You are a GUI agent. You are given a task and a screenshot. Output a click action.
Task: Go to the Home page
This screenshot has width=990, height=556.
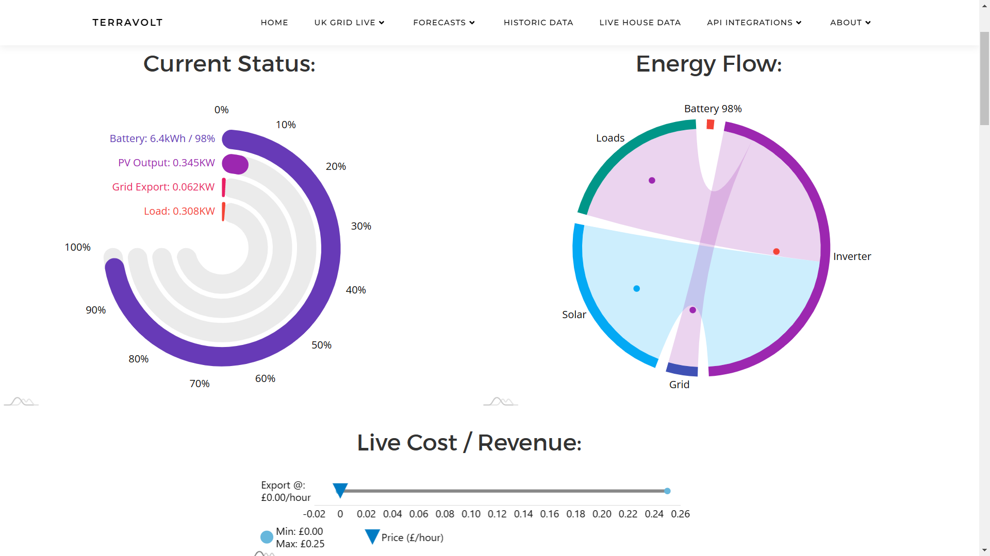coord(274,23)
